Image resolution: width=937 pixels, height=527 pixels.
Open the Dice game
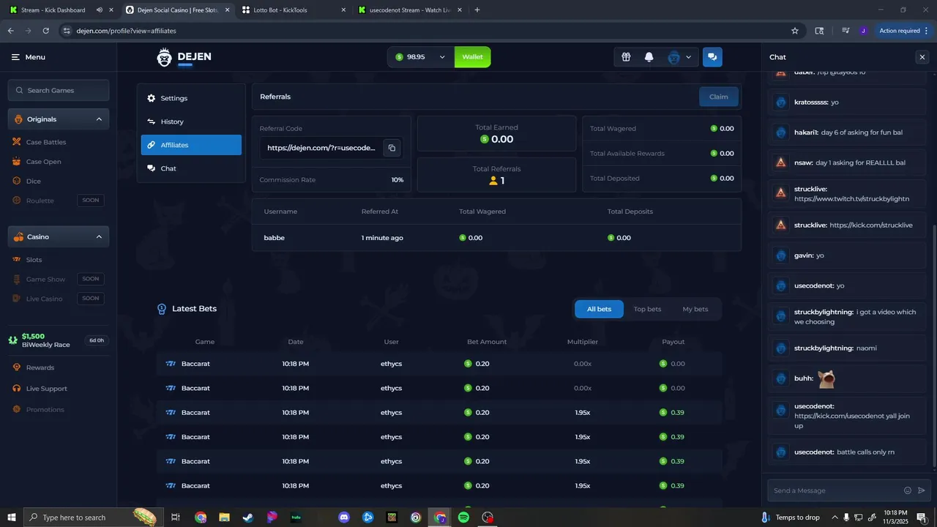(34, 181)
